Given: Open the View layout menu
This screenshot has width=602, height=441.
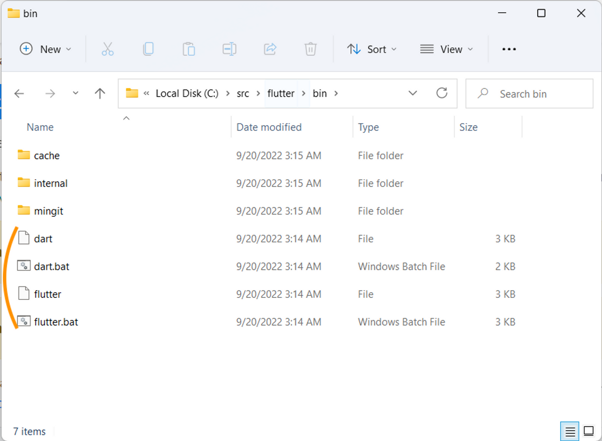Looking at the screenshot, I should (446, 49).
